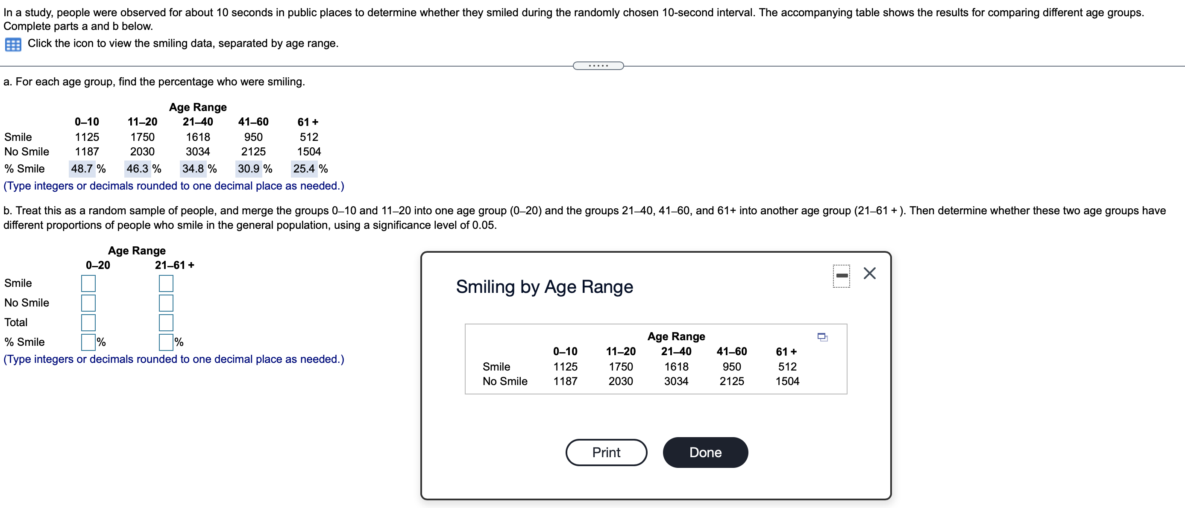
Task: Expand the dotted divider handle
Action: [598, 66]
